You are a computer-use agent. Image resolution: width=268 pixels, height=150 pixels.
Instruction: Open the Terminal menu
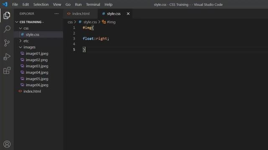point(93,5)
